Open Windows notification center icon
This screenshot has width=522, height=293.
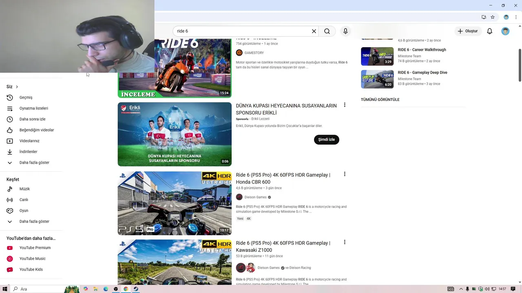pos(513,289)
